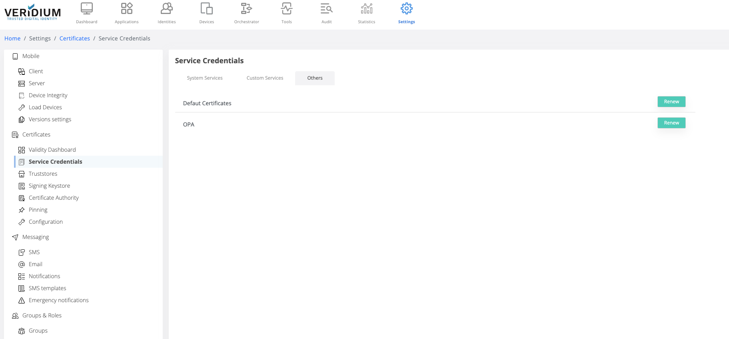The width and height of the screenshot is (729, 339).
Task: Click the Veridium logo
Action: point(33,12)
